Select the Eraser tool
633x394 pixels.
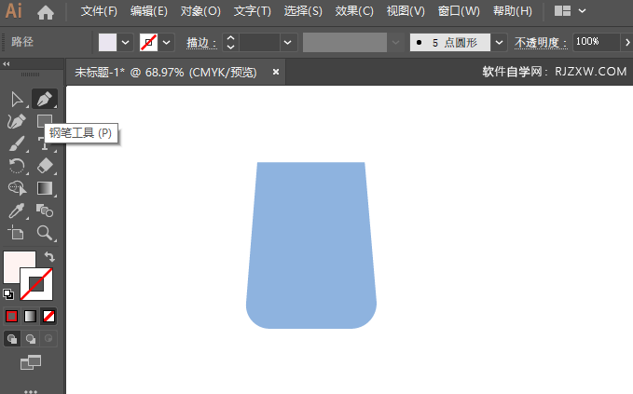45,166
